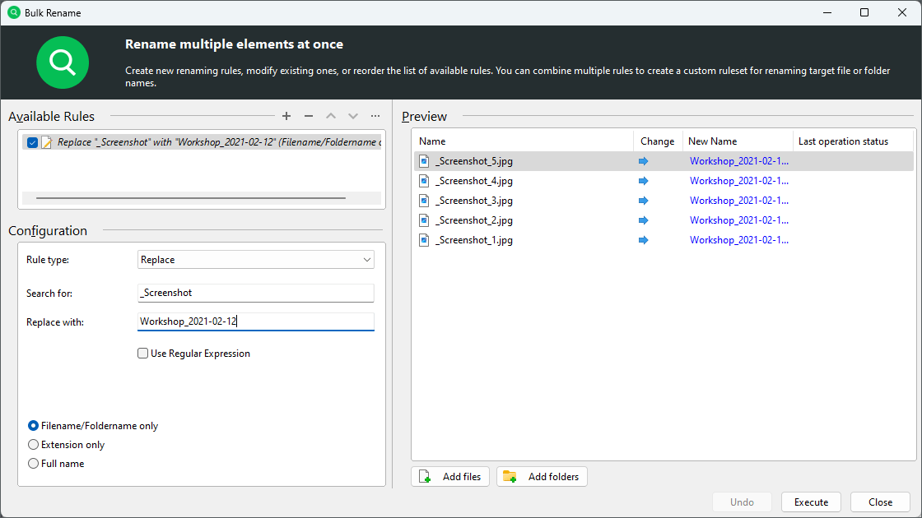Click the add rule plus icon
The width and height of the screenshot is (922, 518).
pos(286,117)
